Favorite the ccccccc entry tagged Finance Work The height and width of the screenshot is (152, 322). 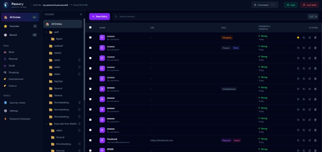tap(298, 48)
